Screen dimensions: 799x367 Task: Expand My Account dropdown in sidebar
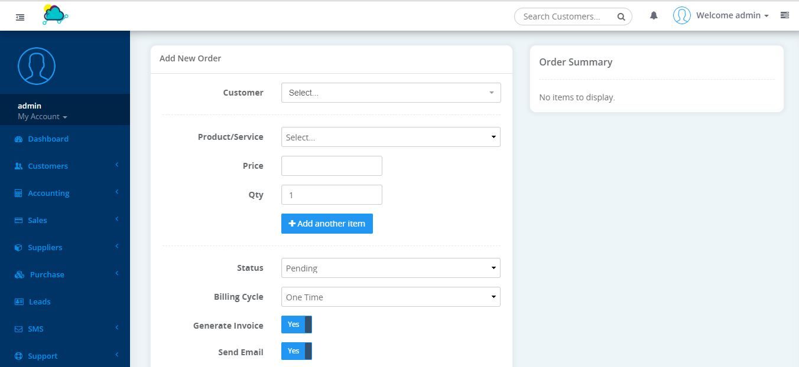42,117
